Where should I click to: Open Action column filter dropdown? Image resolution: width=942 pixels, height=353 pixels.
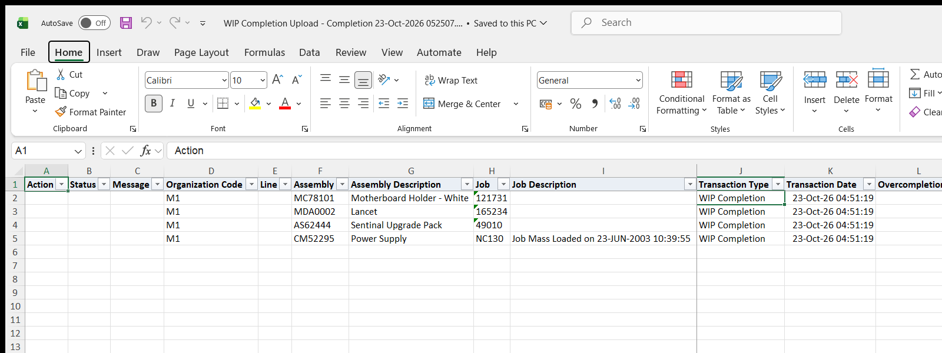[61, 185]
